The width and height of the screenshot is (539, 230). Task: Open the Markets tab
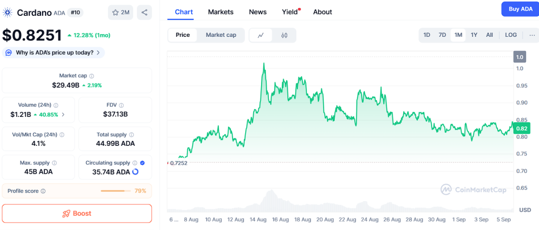coord(221,12)
